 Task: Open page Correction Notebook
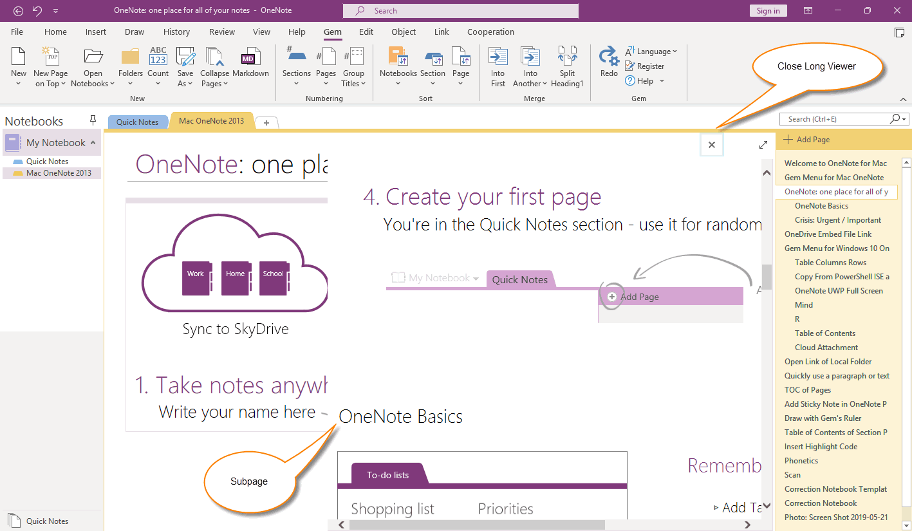click(821, 503)
